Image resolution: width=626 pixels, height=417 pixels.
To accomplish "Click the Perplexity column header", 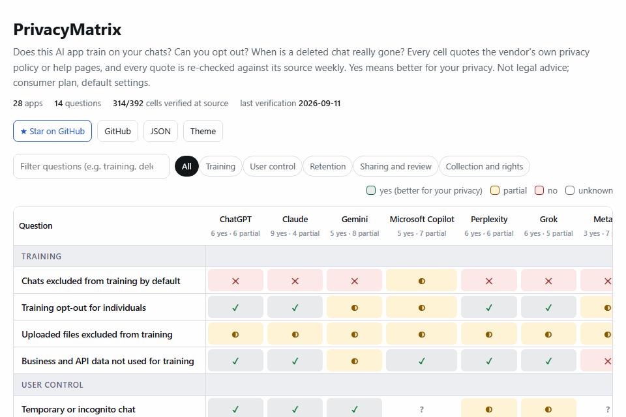I will click(489, 225).
